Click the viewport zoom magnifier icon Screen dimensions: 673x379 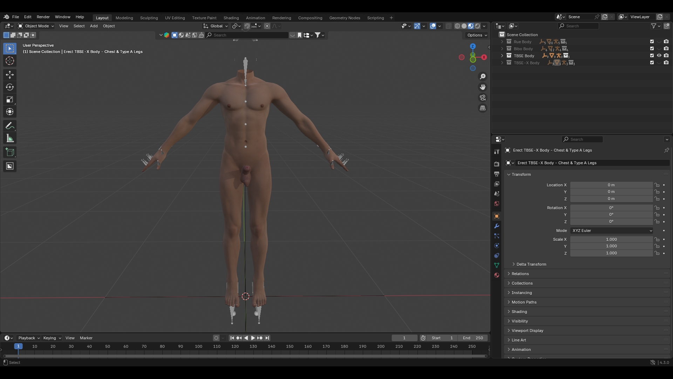(x=483, y=77)
